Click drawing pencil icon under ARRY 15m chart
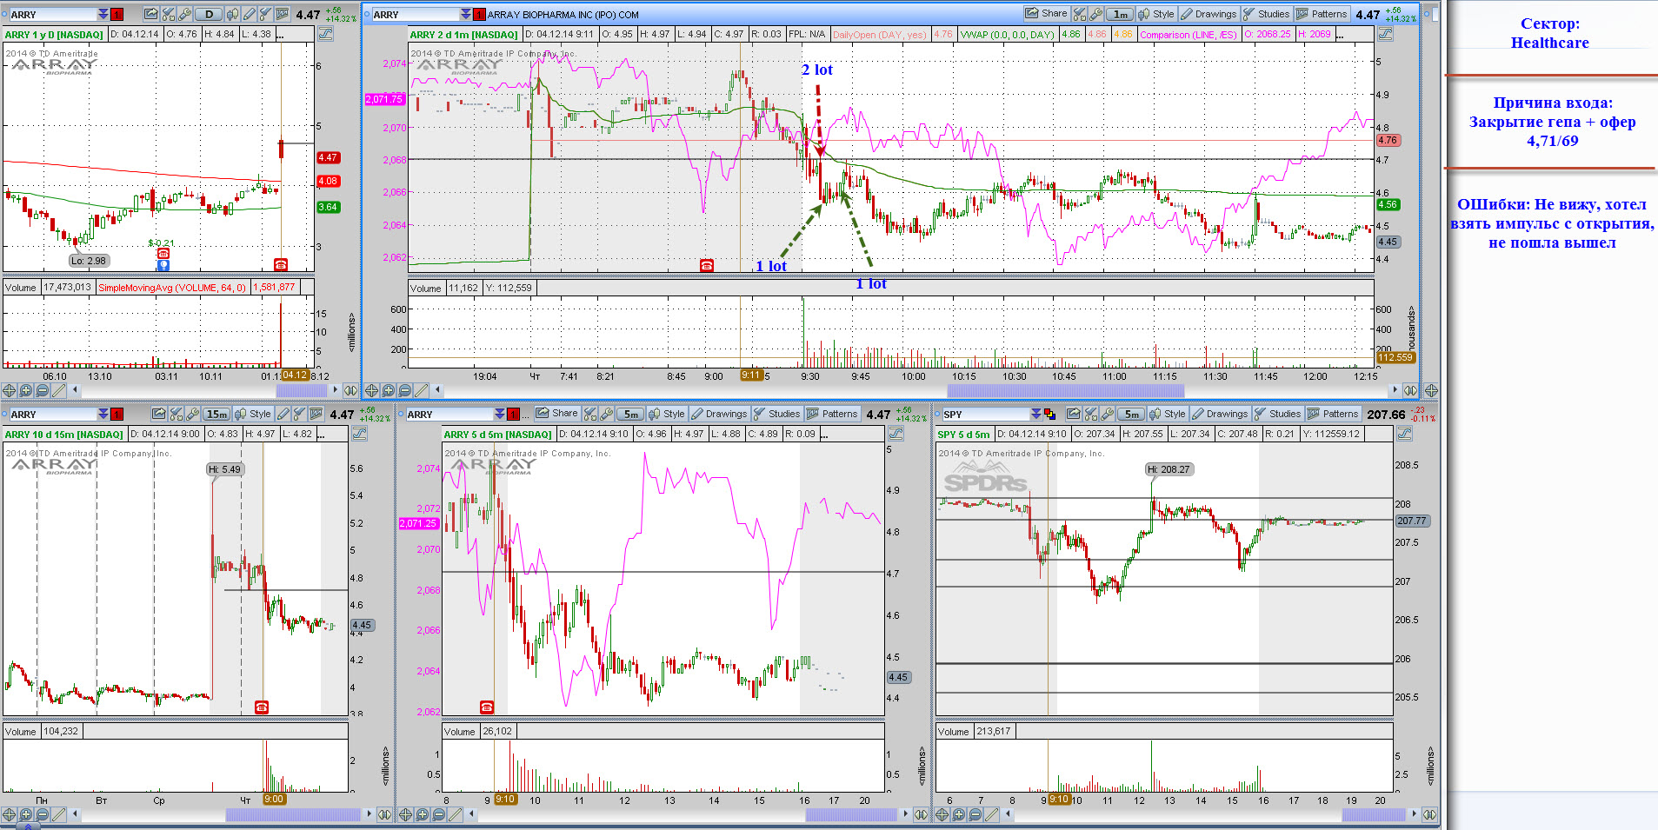Screen dimensions: 1658x830 coord(59,814)
